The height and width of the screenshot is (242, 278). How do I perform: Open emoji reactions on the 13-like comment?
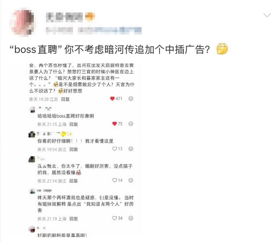coord(131,149)
